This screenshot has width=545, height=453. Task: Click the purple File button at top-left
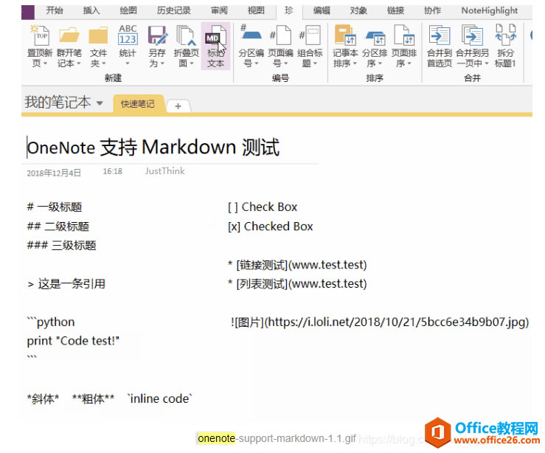[x=28, y=12]
